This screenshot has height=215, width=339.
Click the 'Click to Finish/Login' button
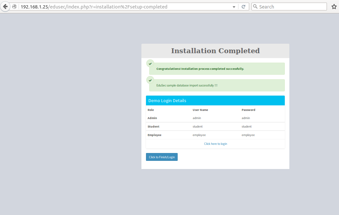(x=162, y=157)
